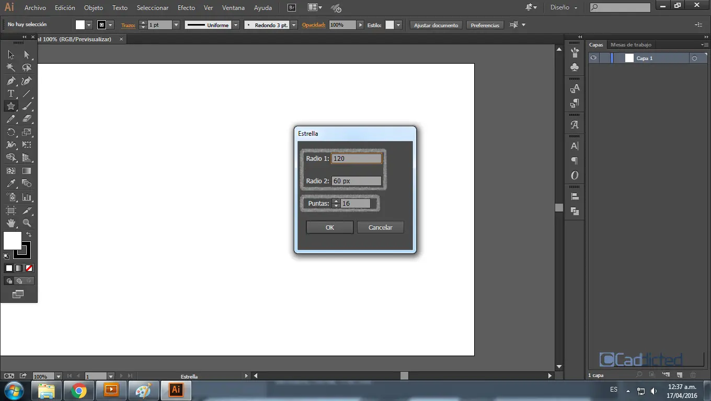The height and width of the screenshot is (401, 711).
Task: Open the Ventana menu
Action: pos(233,8)
